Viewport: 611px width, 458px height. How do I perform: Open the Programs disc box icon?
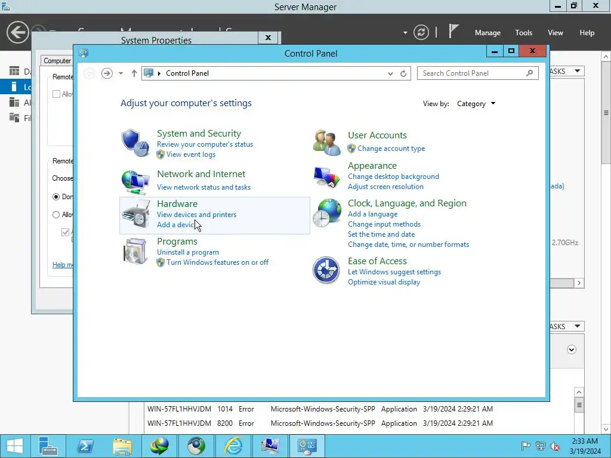(135, 251)
